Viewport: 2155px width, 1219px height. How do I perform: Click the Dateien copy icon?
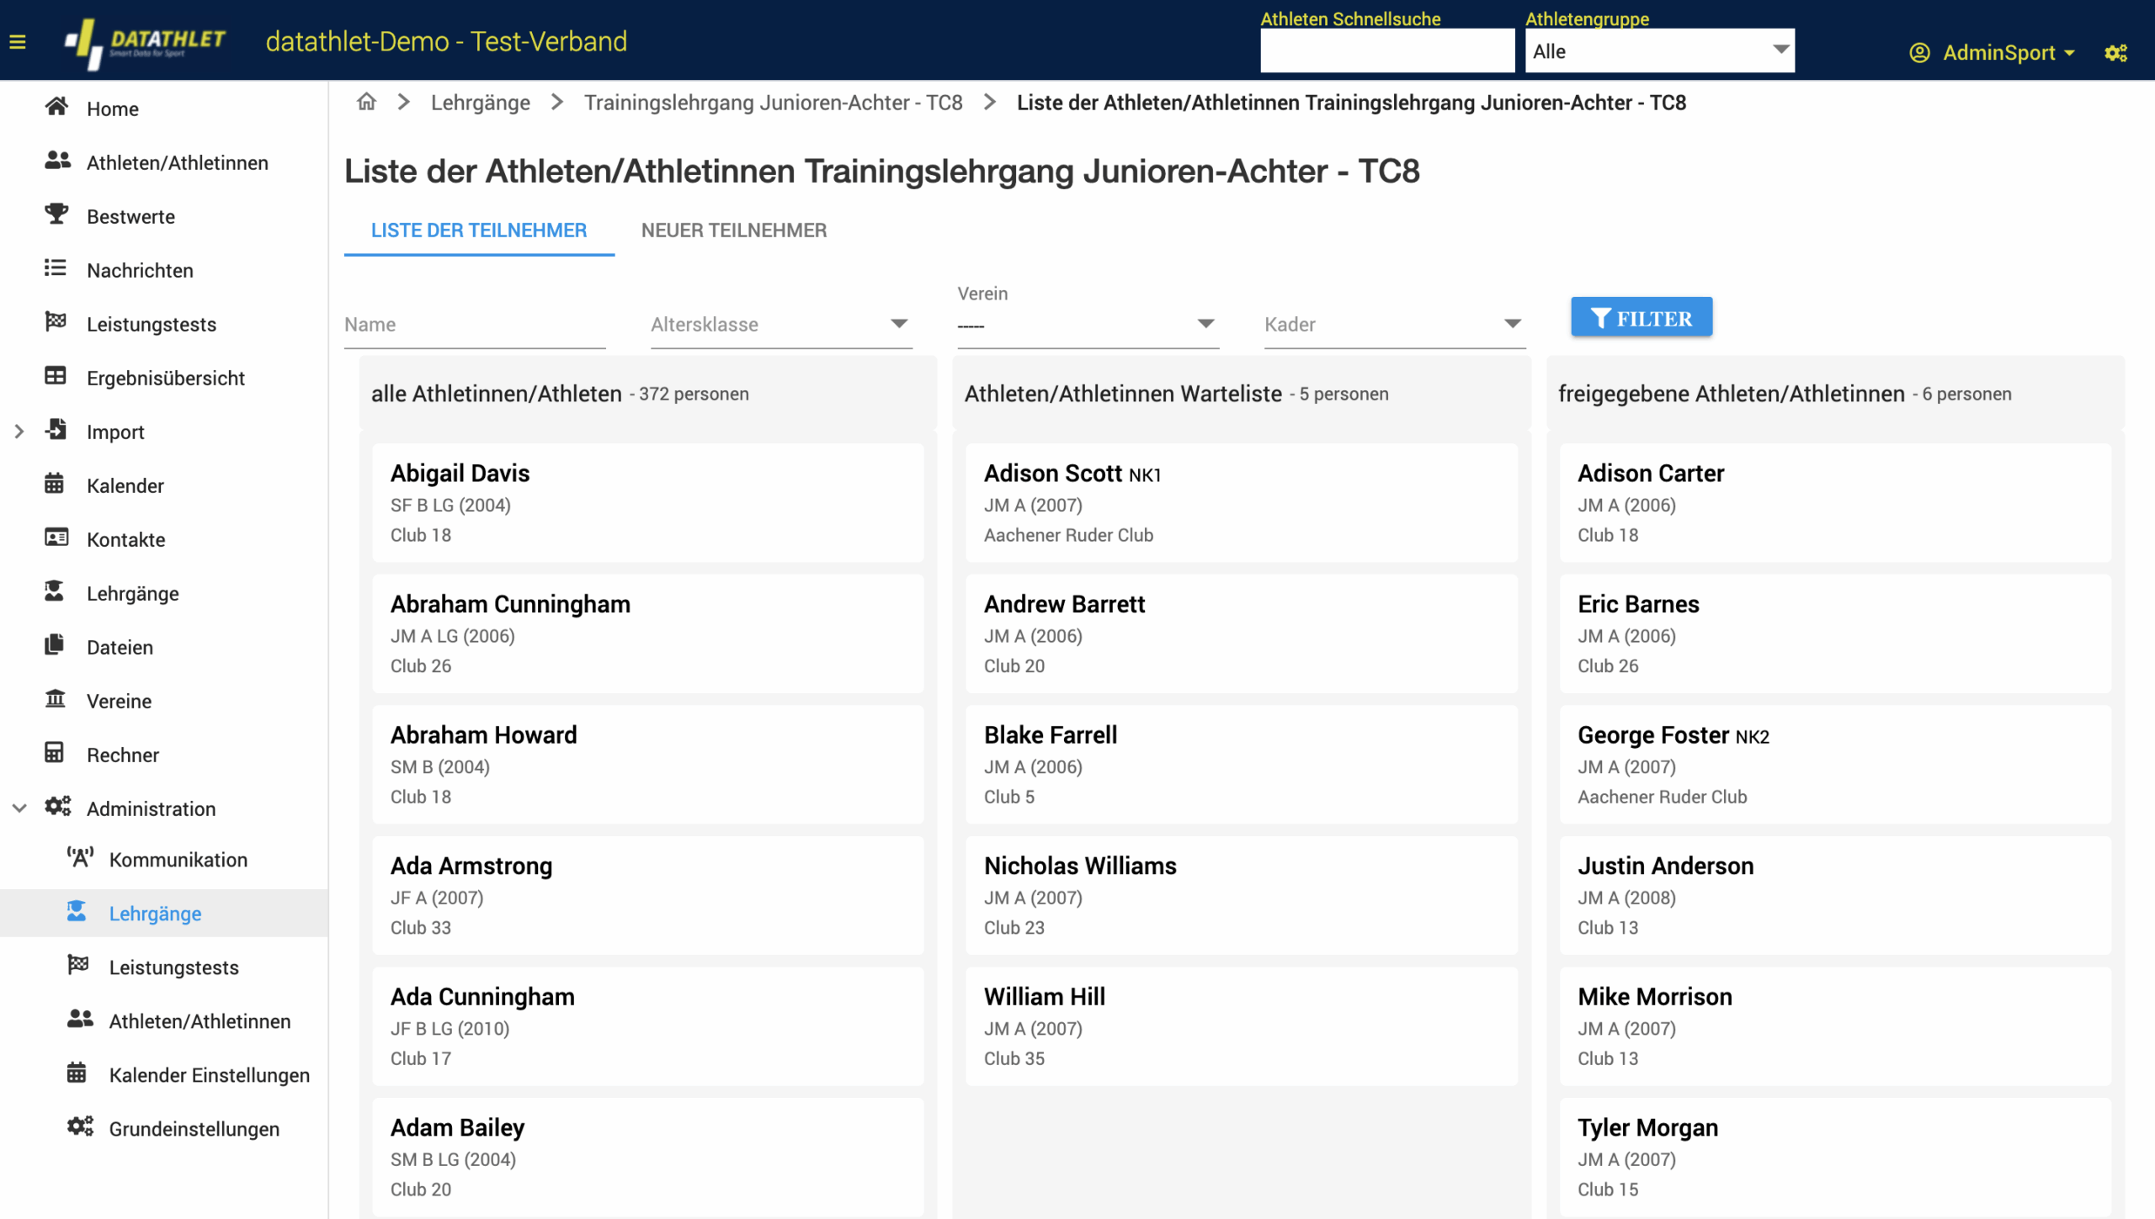click(55, 645)
